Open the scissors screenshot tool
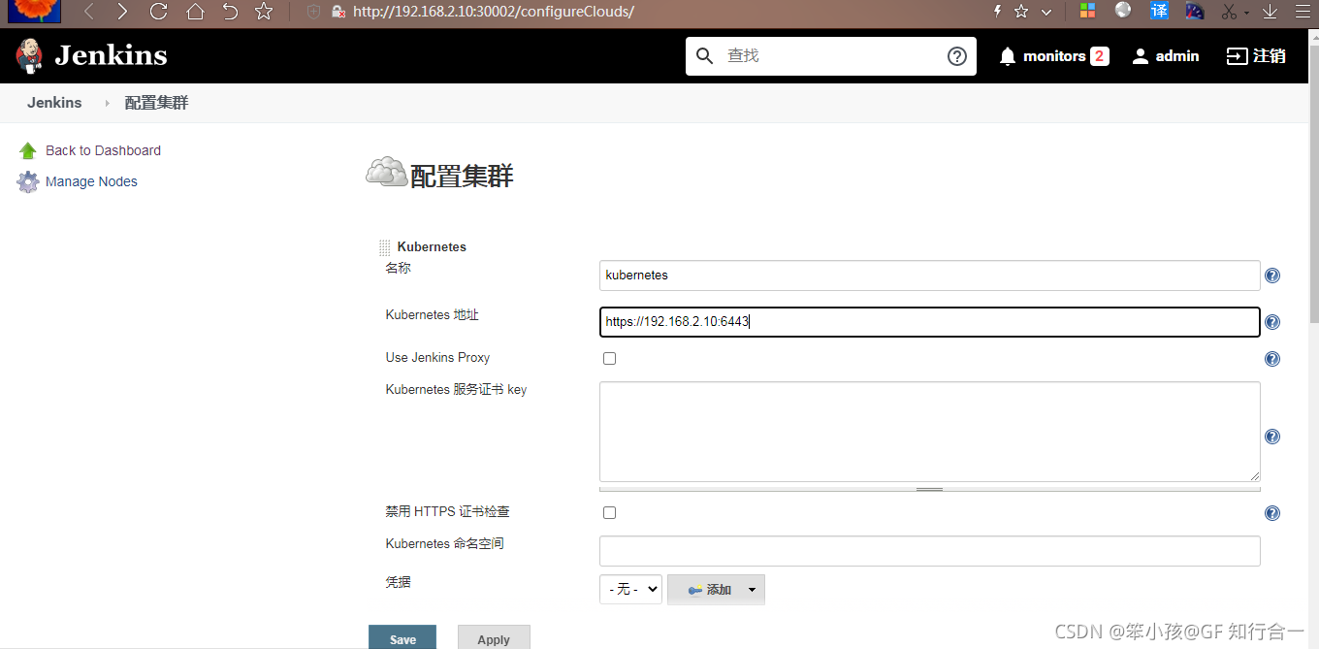1319x649 pixels. 1230,12
